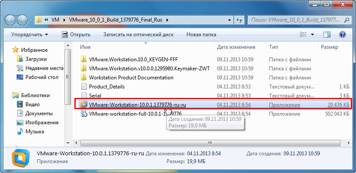Click the file list horizontal scrollbar thumb

click(210, 143)
